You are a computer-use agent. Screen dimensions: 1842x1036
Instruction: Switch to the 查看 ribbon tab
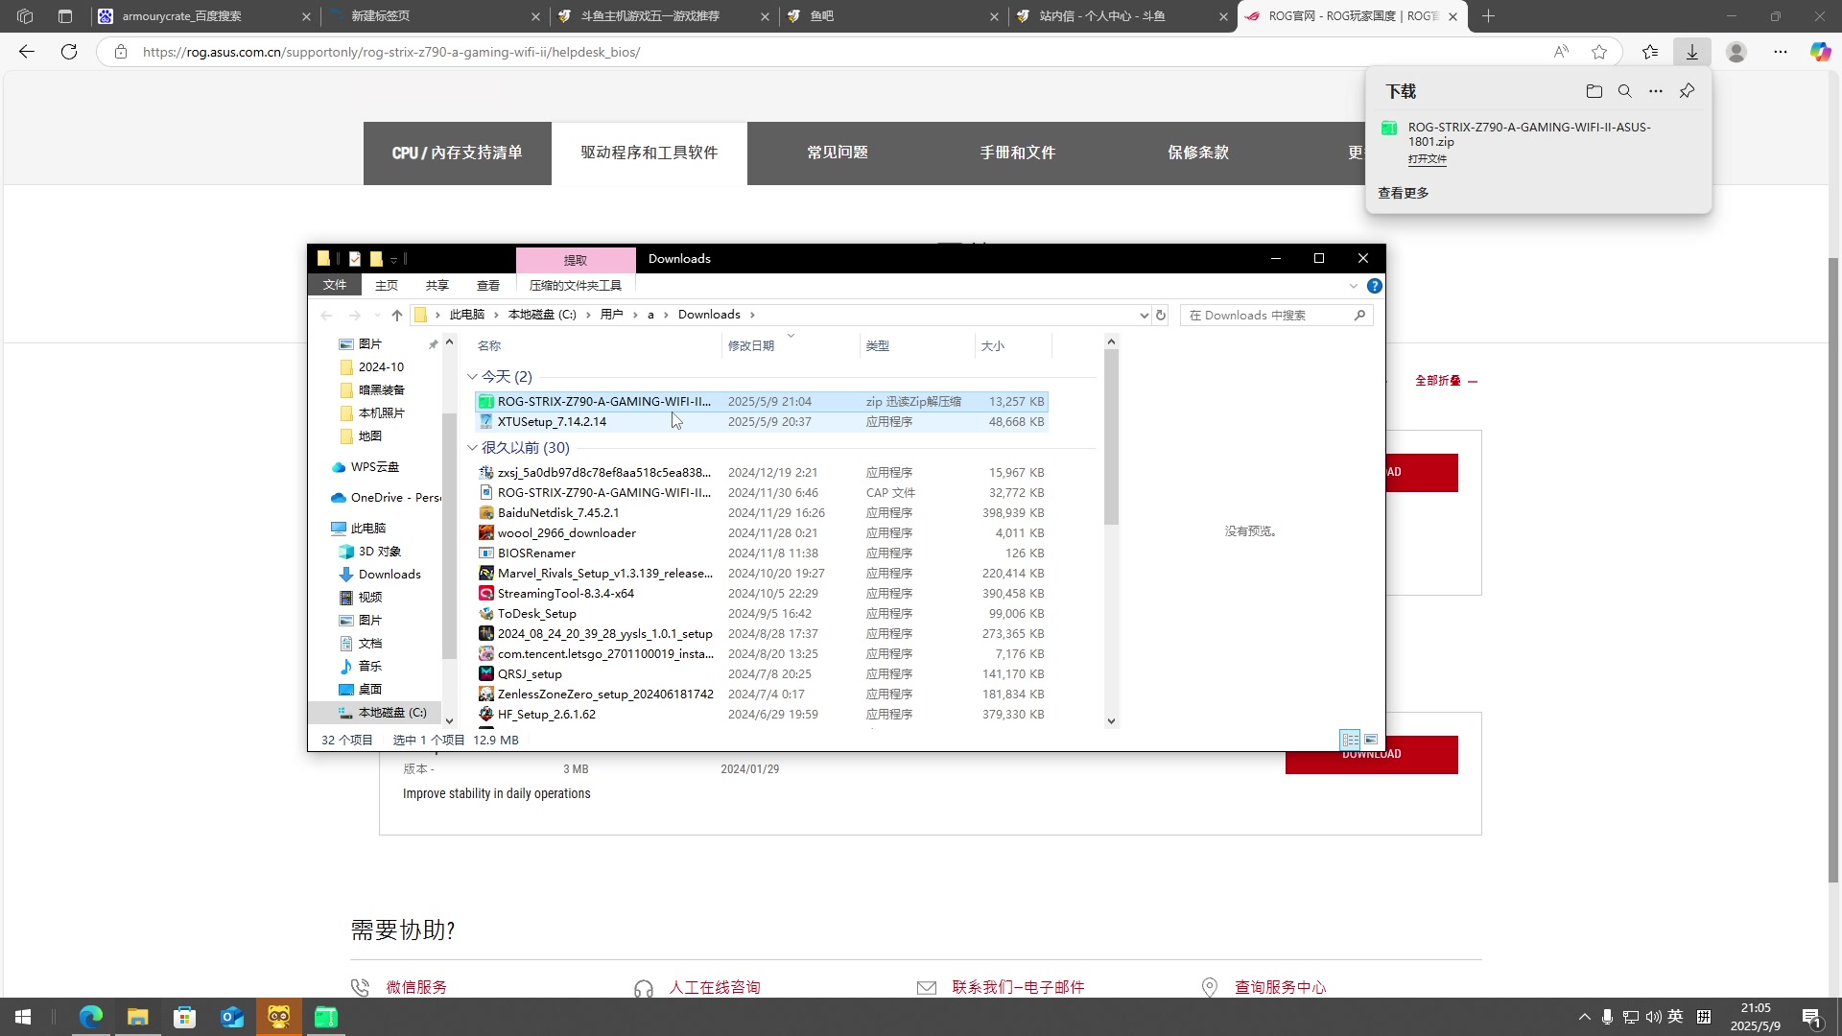[488, 285]
